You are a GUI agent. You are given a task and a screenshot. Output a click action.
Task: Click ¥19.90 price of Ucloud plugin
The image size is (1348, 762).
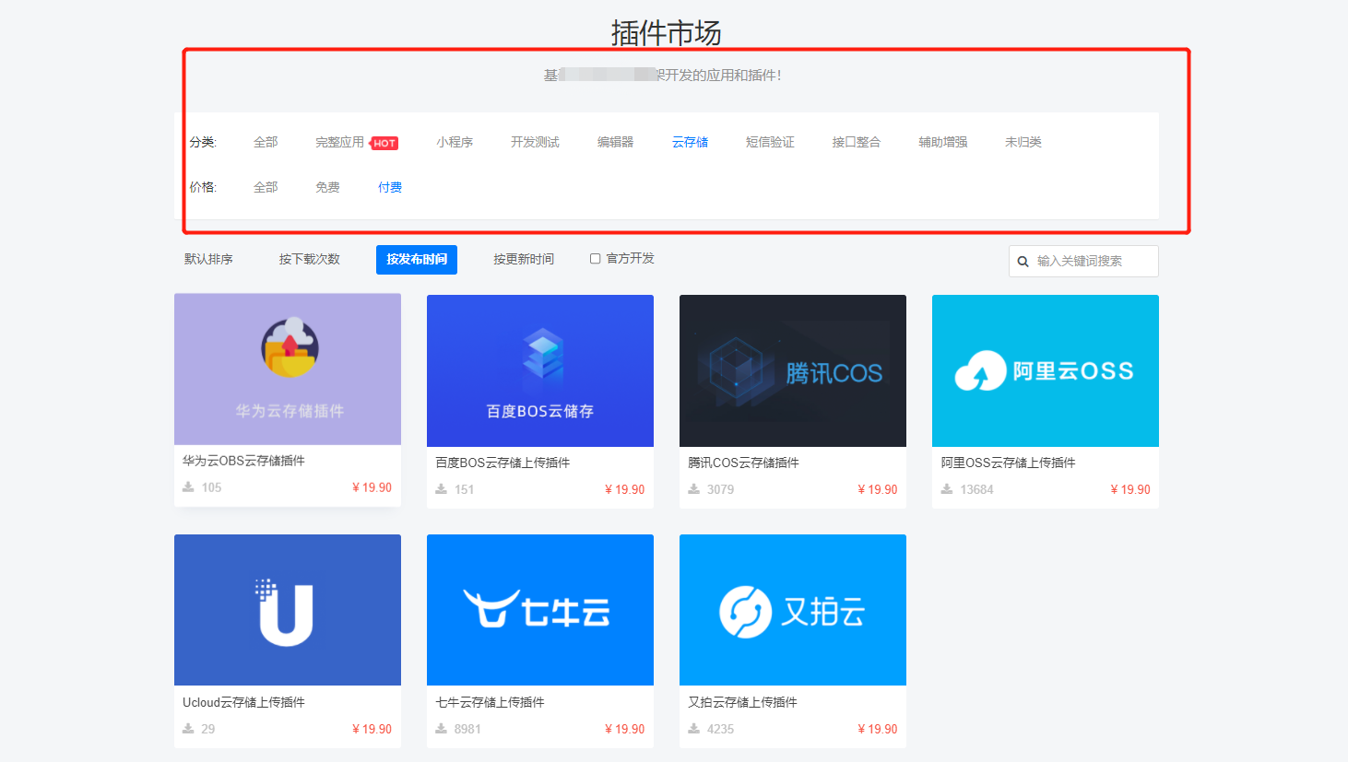pos(372,729)
